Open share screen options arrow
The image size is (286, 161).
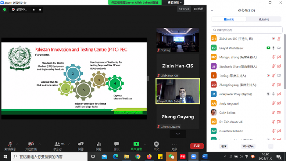(x=145, y=144)
